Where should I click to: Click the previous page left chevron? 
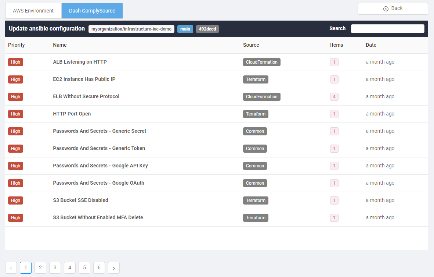[11, 268]
